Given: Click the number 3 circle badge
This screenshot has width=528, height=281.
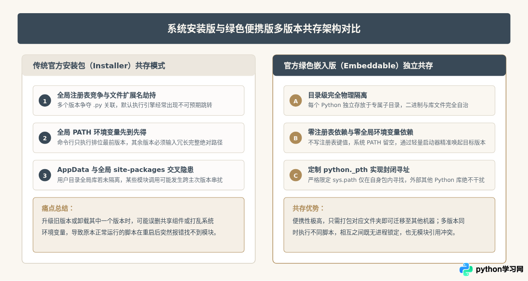Looking at the screenshot, I should 45,175.
